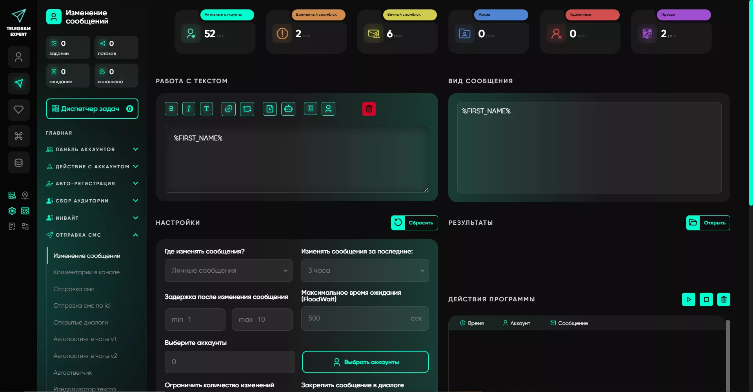Stop program with square stop button

coord(706,299)
